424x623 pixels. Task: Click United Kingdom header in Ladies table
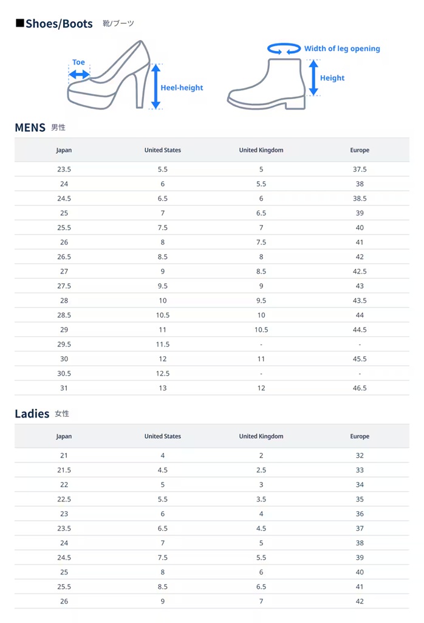point(261,436)
